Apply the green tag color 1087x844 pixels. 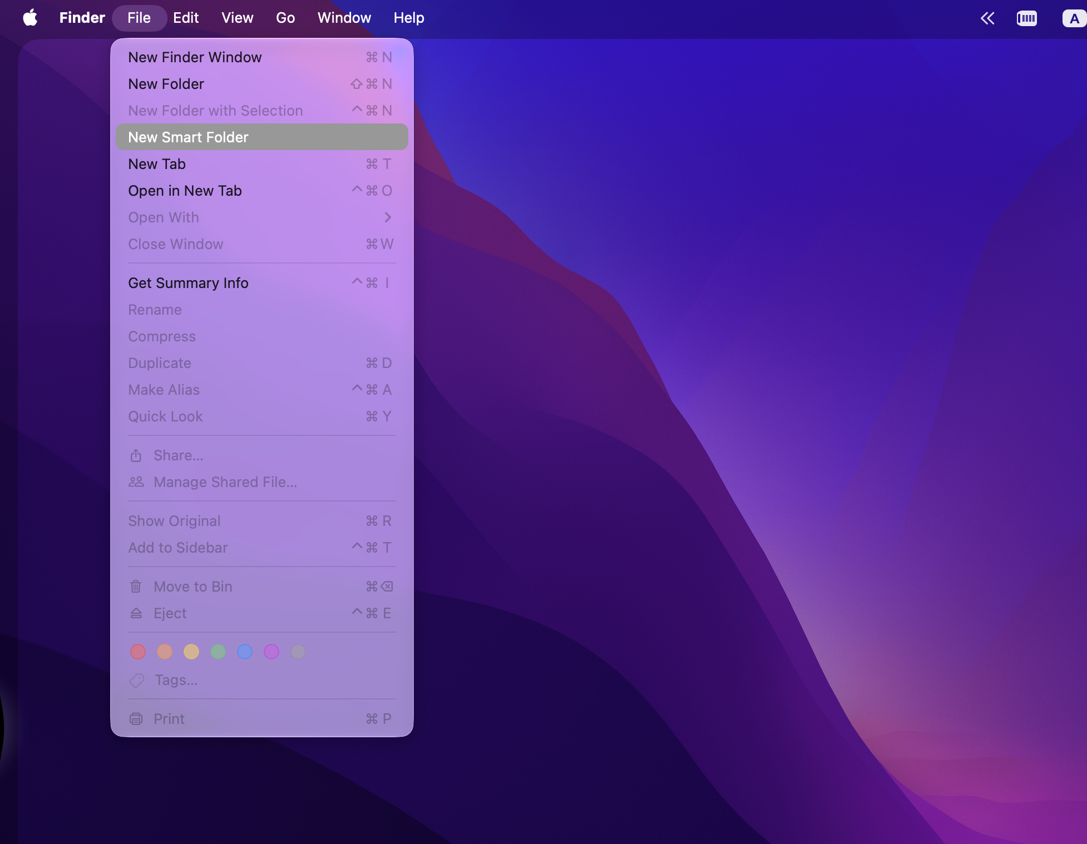point(218,652)
